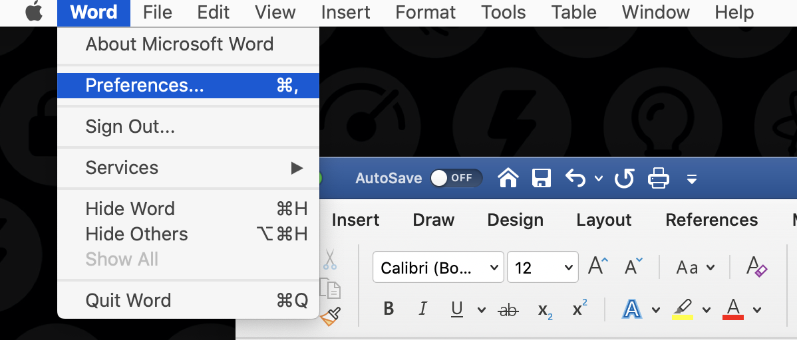Viewport: 797px width, 340px height.
Task: Open Customize Quick Access Toolbar dropdown
Action: 692,179
